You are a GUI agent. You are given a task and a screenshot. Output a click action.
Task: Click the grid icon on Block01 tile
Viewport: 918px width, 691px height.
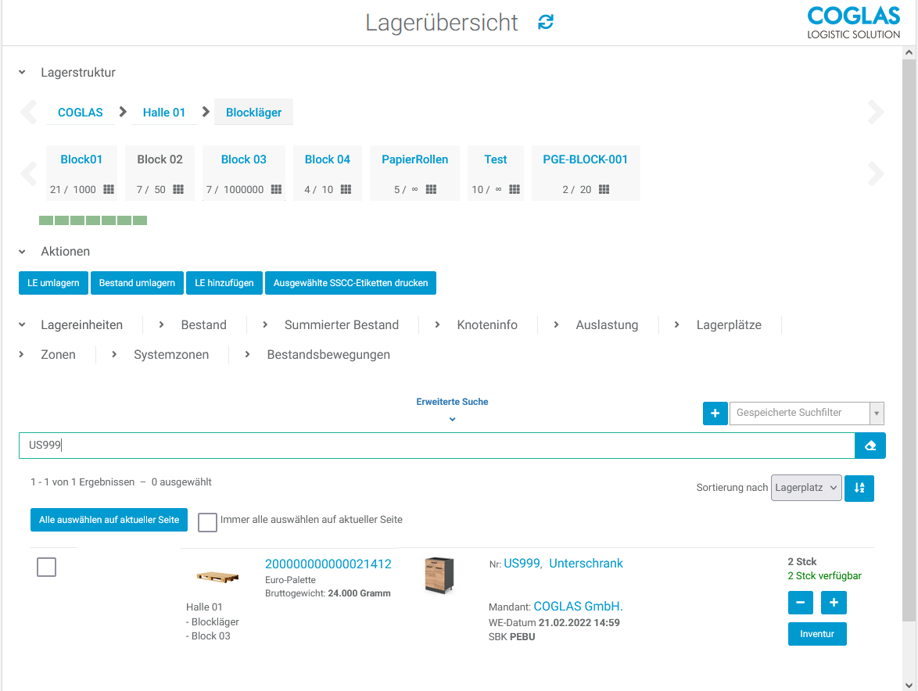point(109,190)
